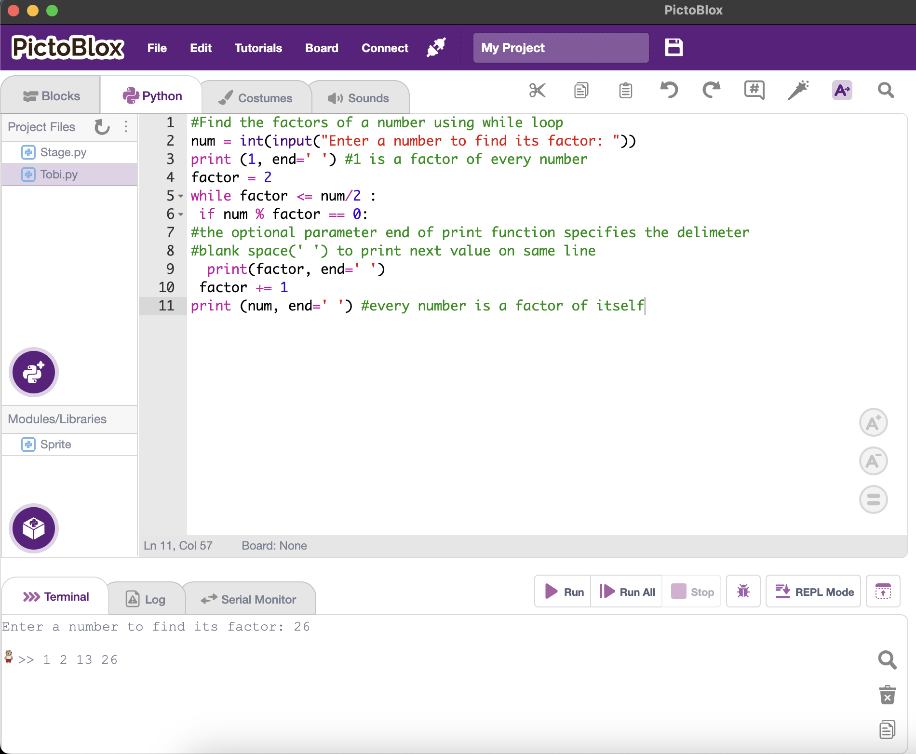
Task: Click the Undo arrow icon
Action: pyautogui.click(x=669, y=90)
